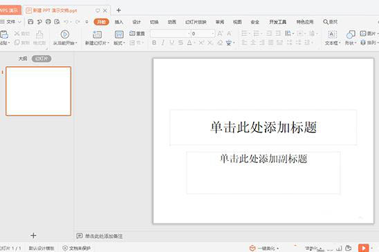Click the title placeholder 单击此处添加标题
Image resolution: width=379 pixels, height=252 pixels.
point(264,128)
